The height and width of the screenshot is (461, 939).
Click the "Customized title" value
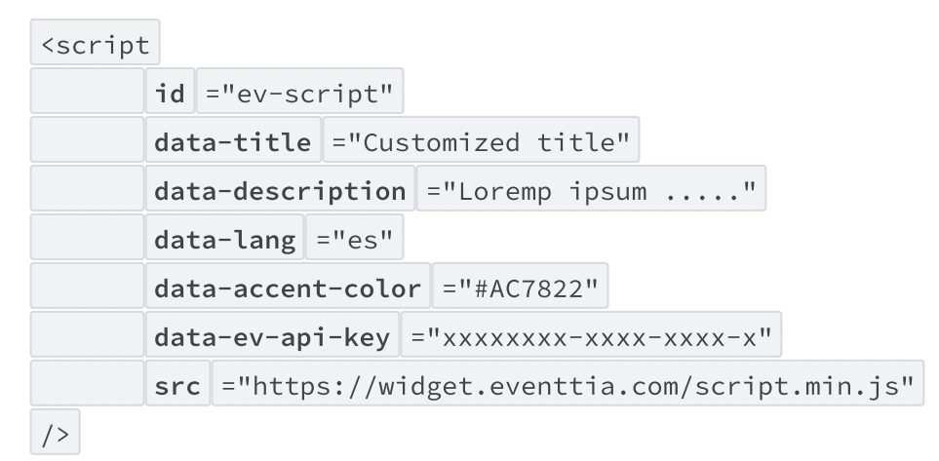pyautogui.click(x=482, y=143)
